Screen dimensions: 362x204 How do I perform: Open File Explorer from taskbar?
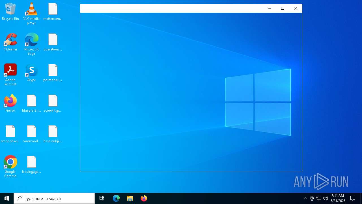130,198
